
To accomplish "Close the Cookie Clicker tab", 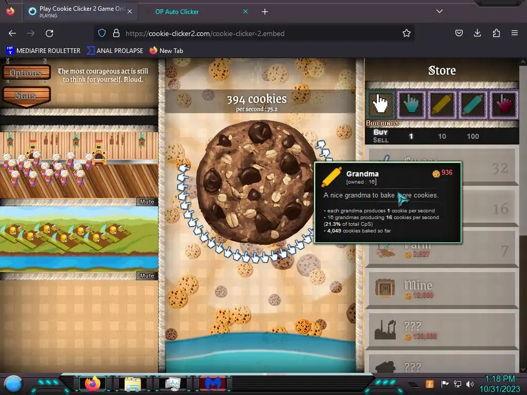I will point(130,11).
